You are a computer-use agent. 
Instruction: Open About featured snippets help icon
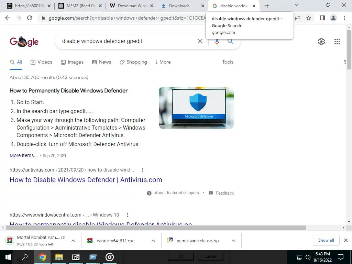click(149, 193)
